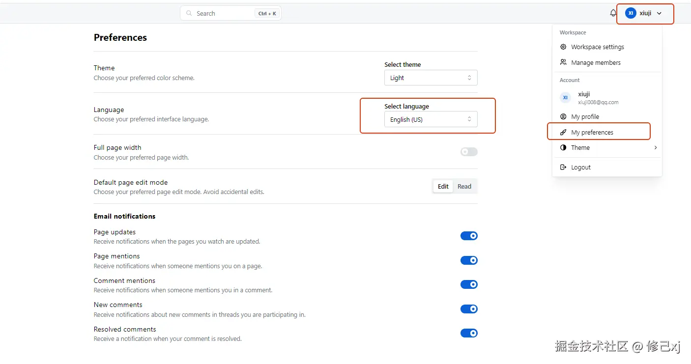Click the user circle icon beside My profile
Screen dimensions: 691x364
click(x=563, y=117)
